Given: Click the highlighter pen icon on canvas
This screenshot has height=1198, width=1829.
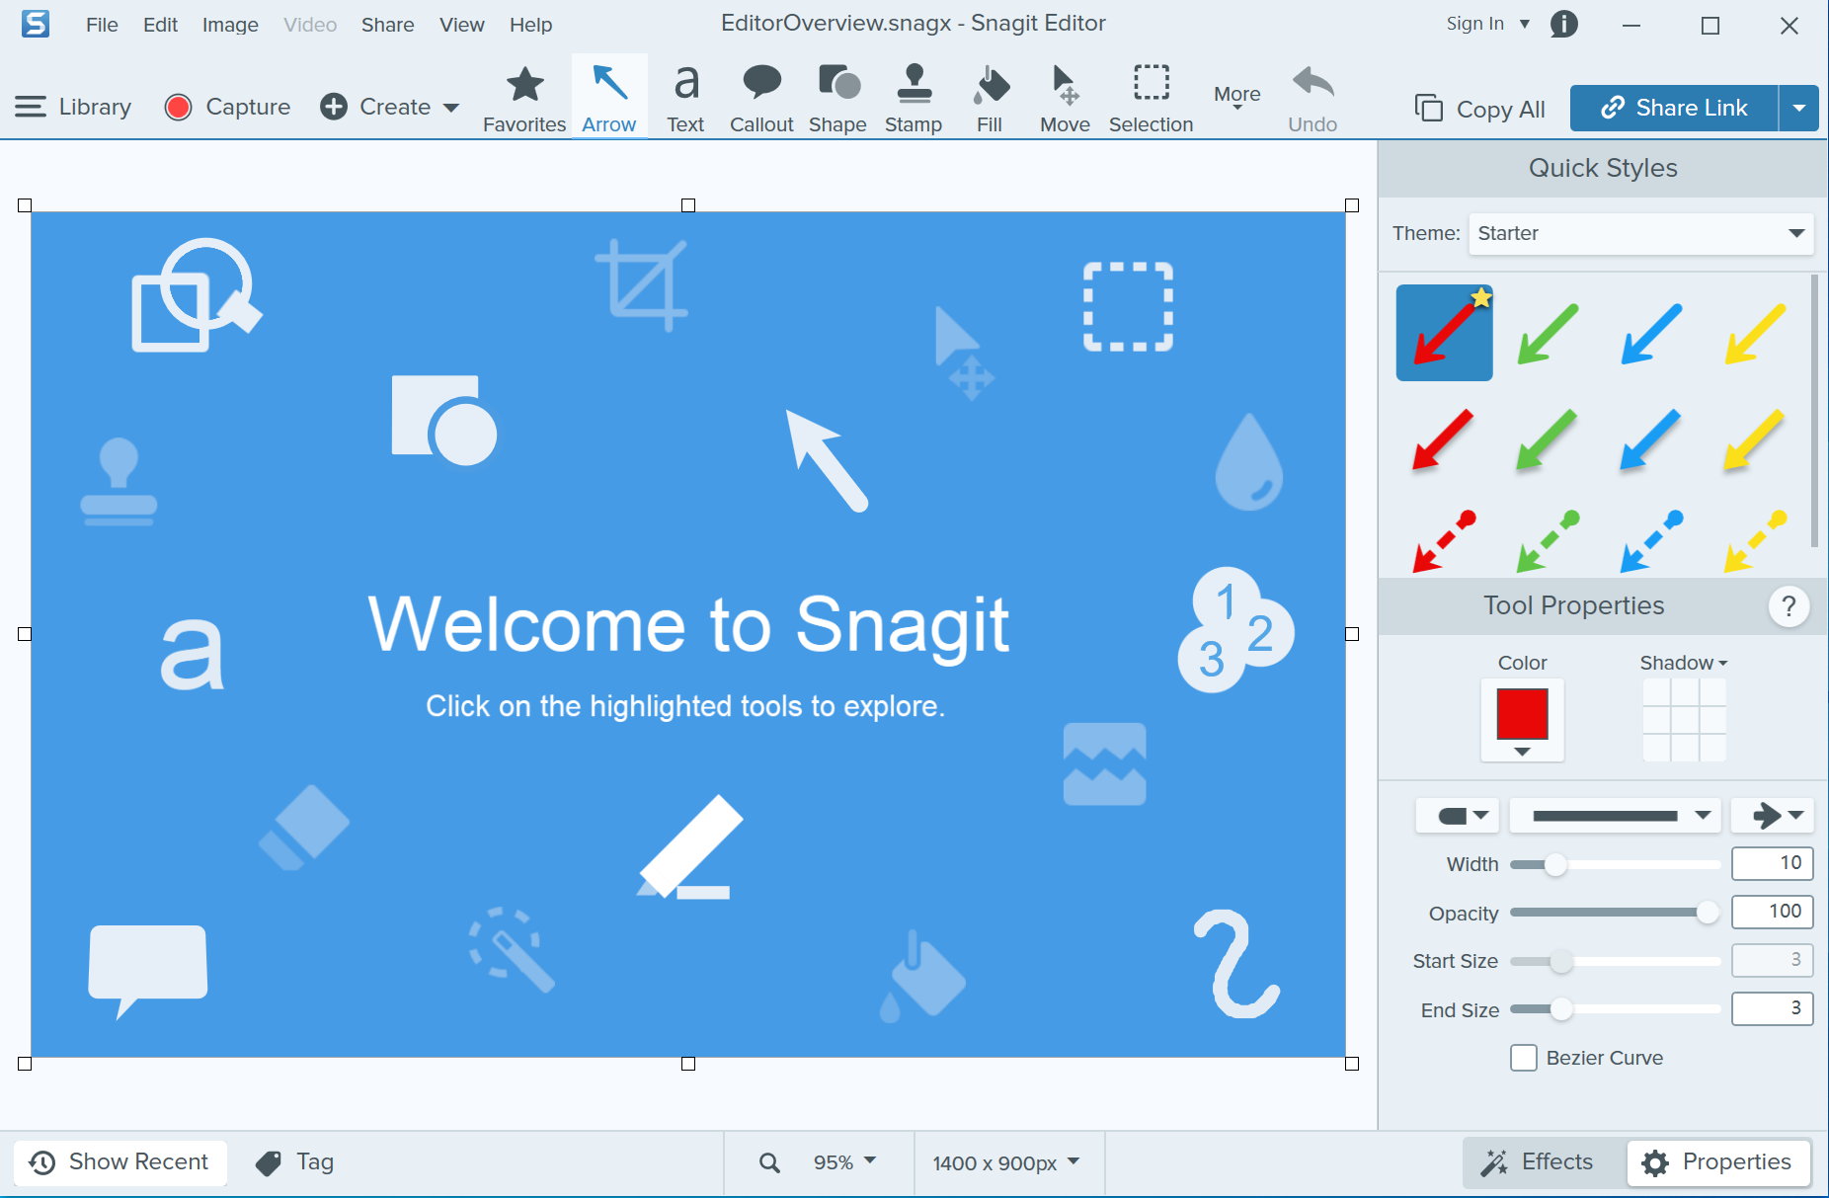Looking at the screenshot, I should (x=689, y=847).
